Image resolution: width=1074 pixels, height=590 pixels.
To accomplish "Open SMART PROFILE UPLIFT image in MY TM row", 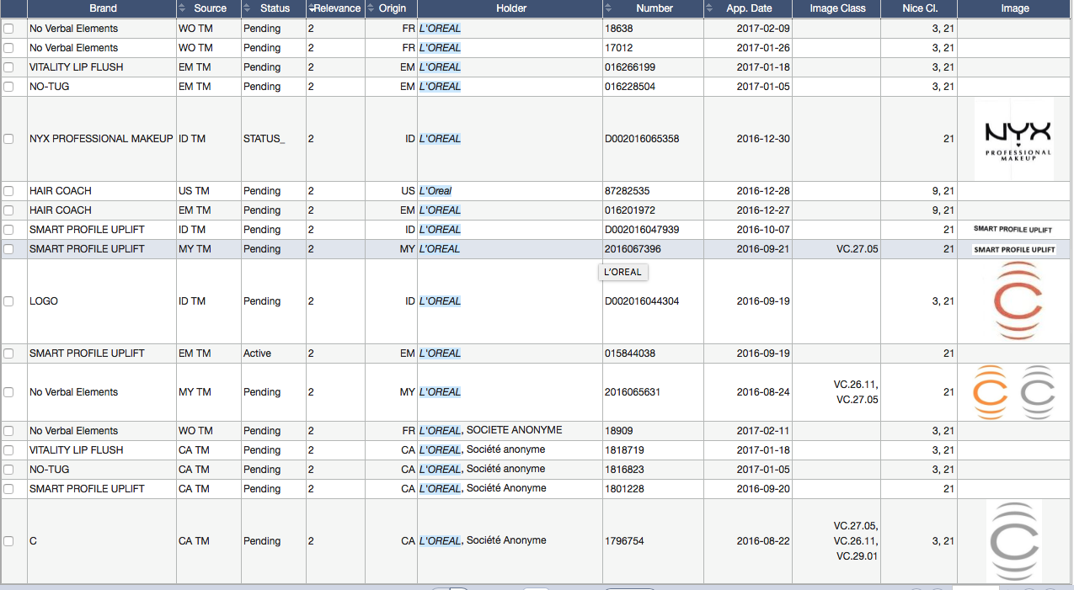I will pyautogui.click(x=1014, y=249).
